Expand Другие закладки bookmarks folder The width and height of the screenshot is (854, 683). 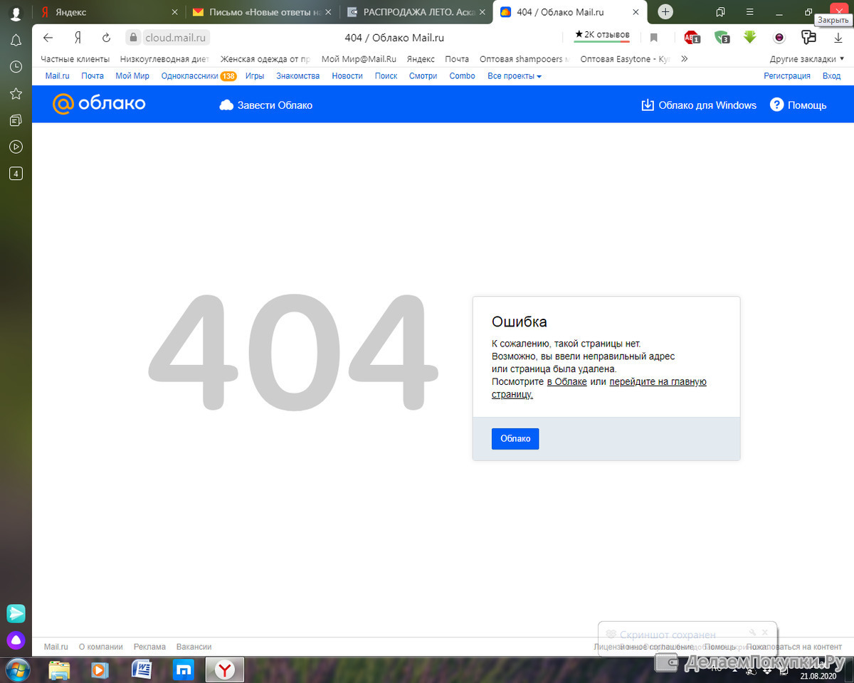pyautogui.click(x=807, y=59)
